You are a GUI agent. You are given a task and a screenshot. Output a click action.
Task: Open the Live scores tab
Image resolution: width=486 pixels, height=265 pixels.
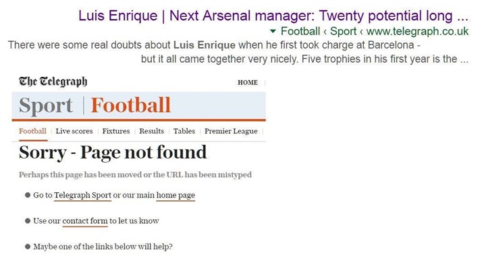click(x=74, y=131)
